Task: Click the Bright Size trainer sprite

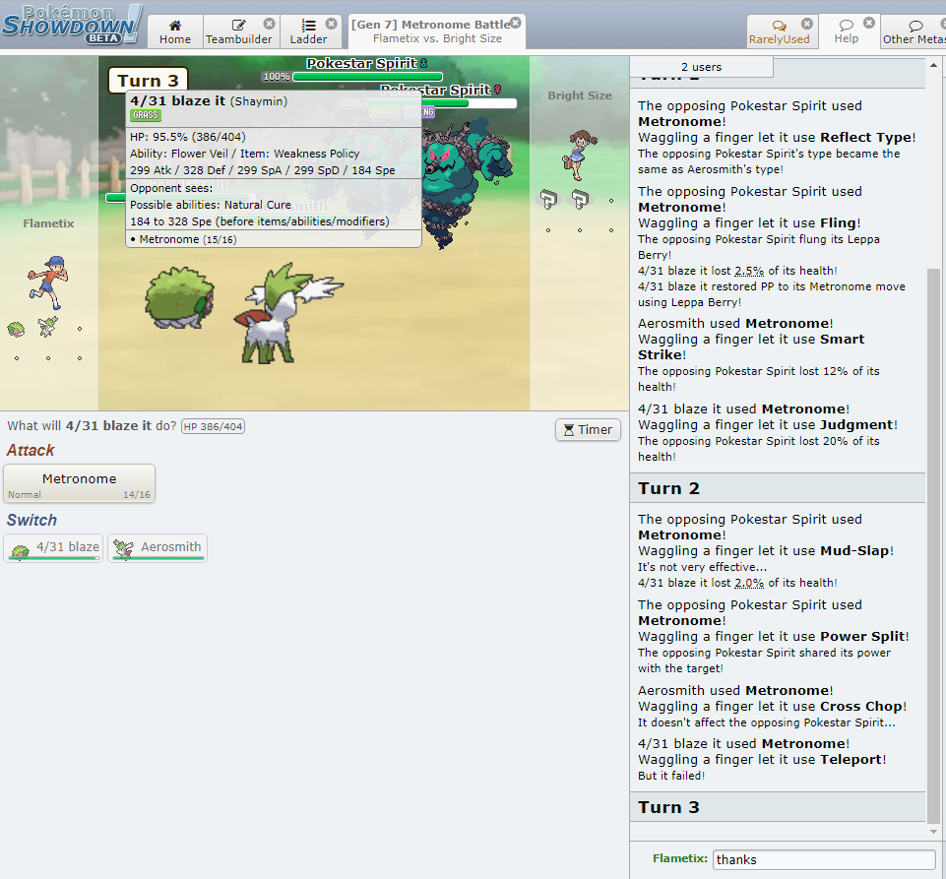Action: point(580,156)
